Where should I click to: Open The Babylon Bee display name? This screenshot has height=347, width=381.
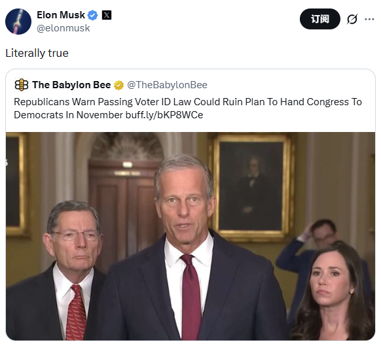(x=71, y=85)
